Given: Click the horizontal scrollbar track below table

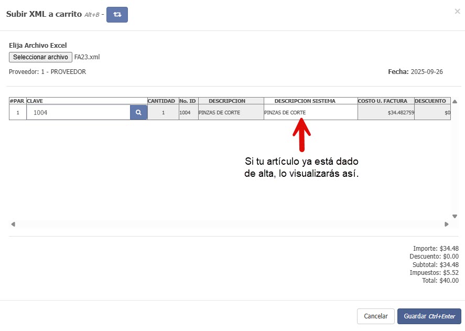Looking at the screenshot, I should point(230,224).
